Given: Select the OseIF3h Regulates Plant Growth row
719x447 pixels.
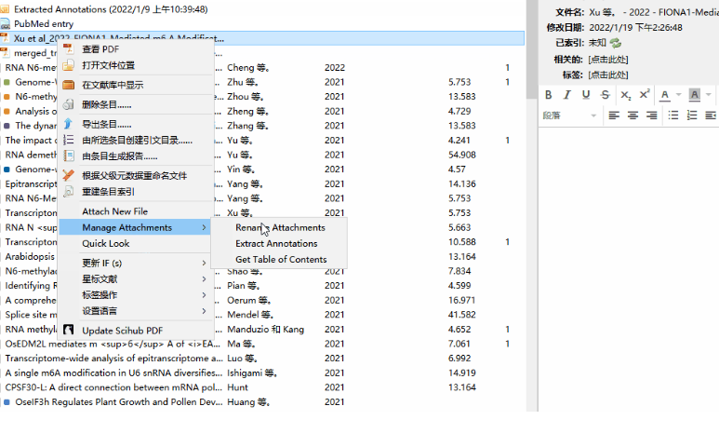Looking at the screenshot, I should (x=262, y=402).
